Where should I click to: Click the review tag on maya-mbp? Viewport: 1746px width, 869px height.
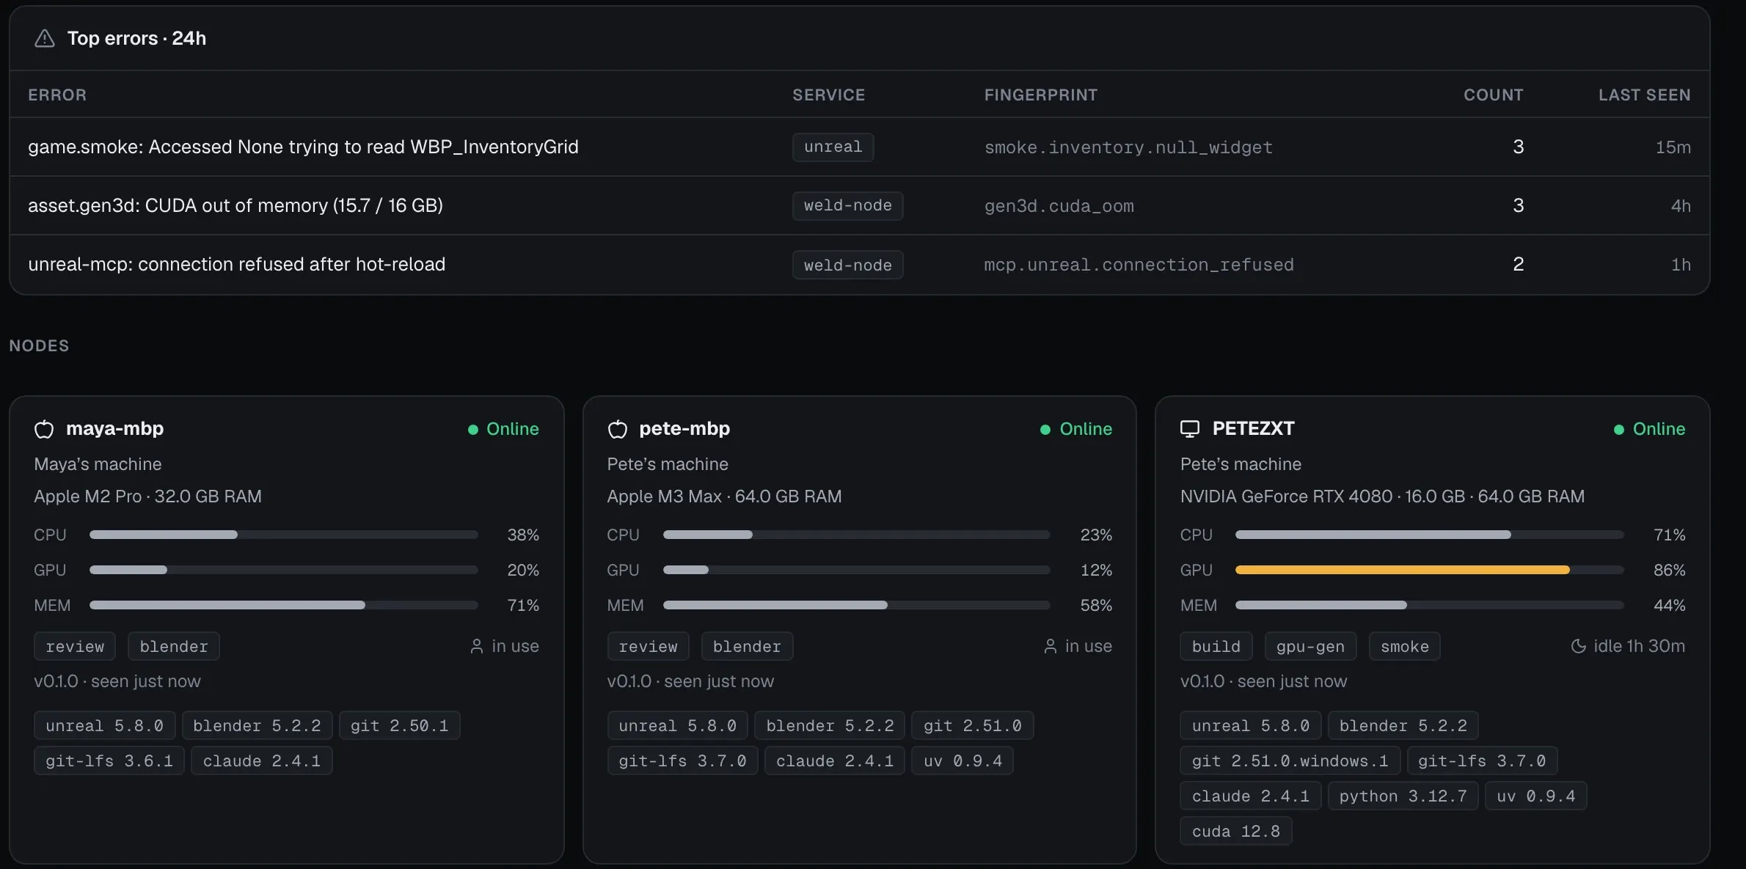[75, 646]
